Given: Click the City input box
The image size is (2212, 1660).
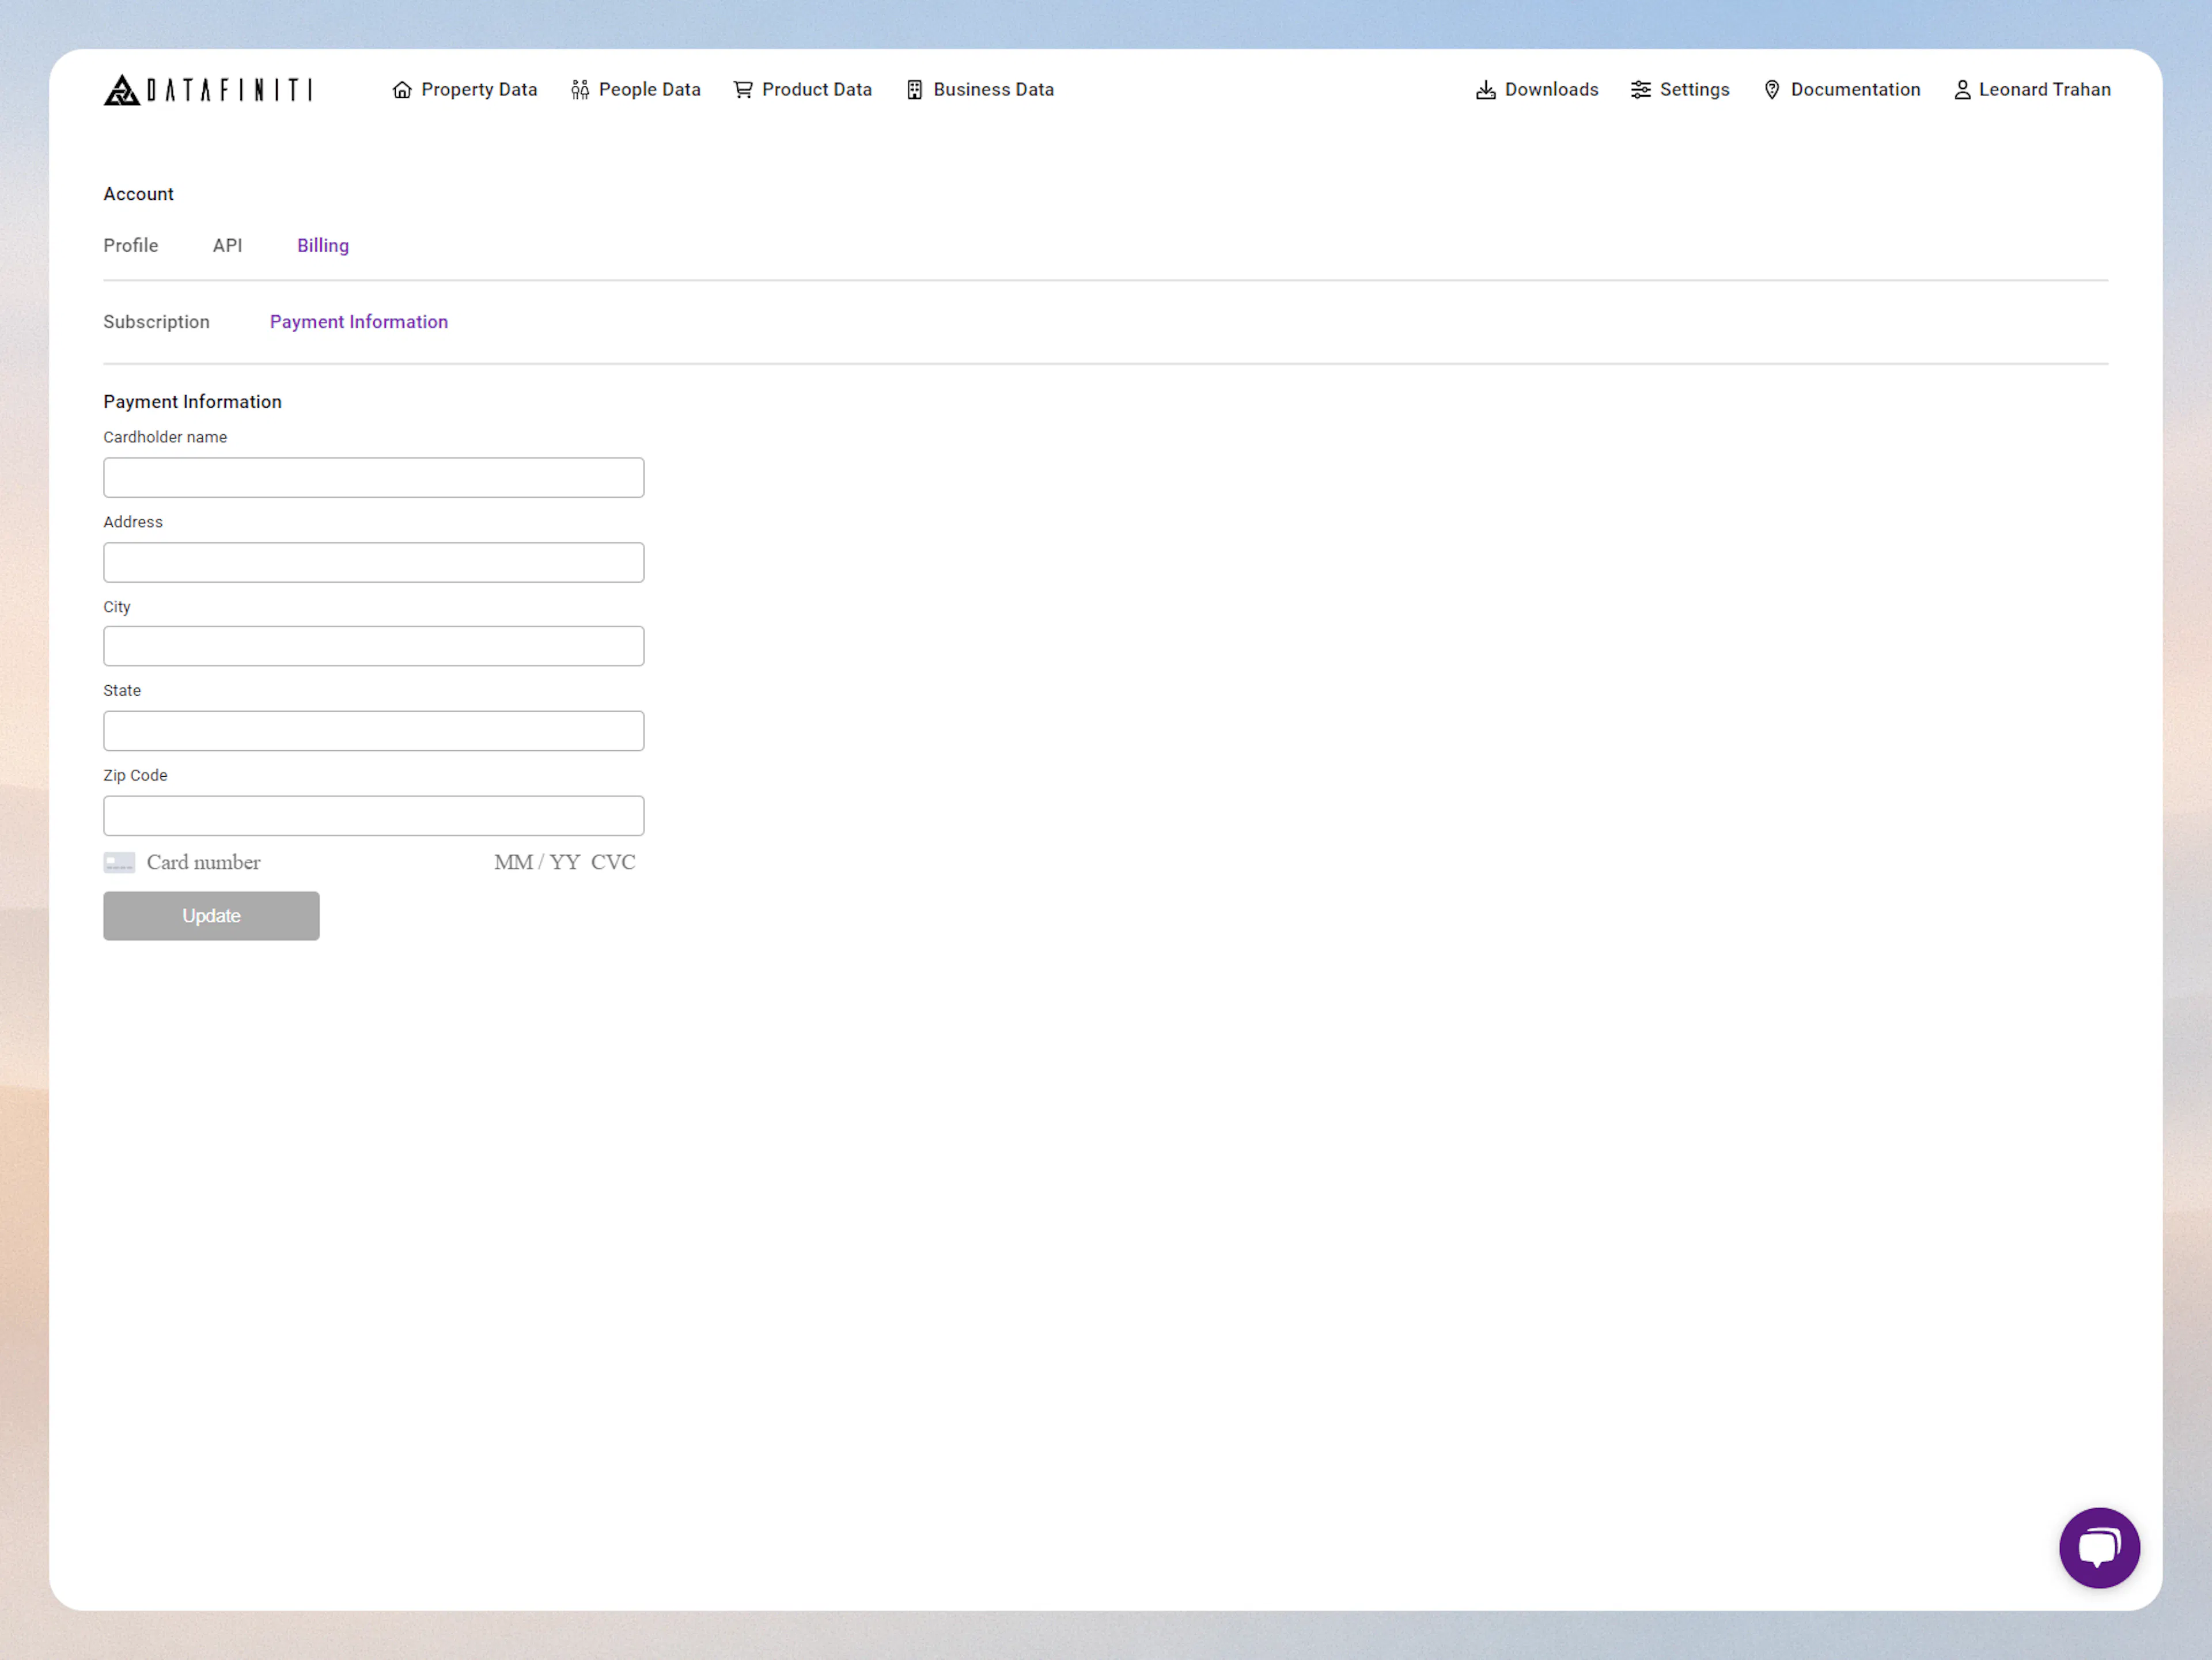Looking at the screenshot, I should [373, 645].
